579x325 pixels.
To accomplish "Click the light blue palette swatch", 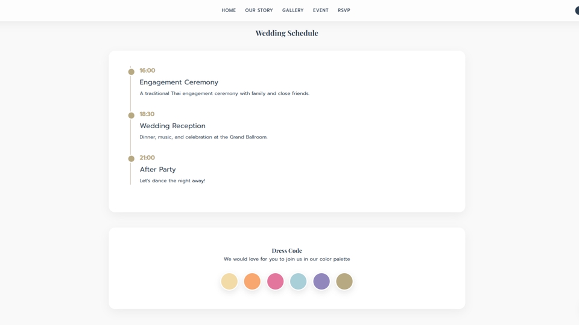I will (x=298, y=281).
